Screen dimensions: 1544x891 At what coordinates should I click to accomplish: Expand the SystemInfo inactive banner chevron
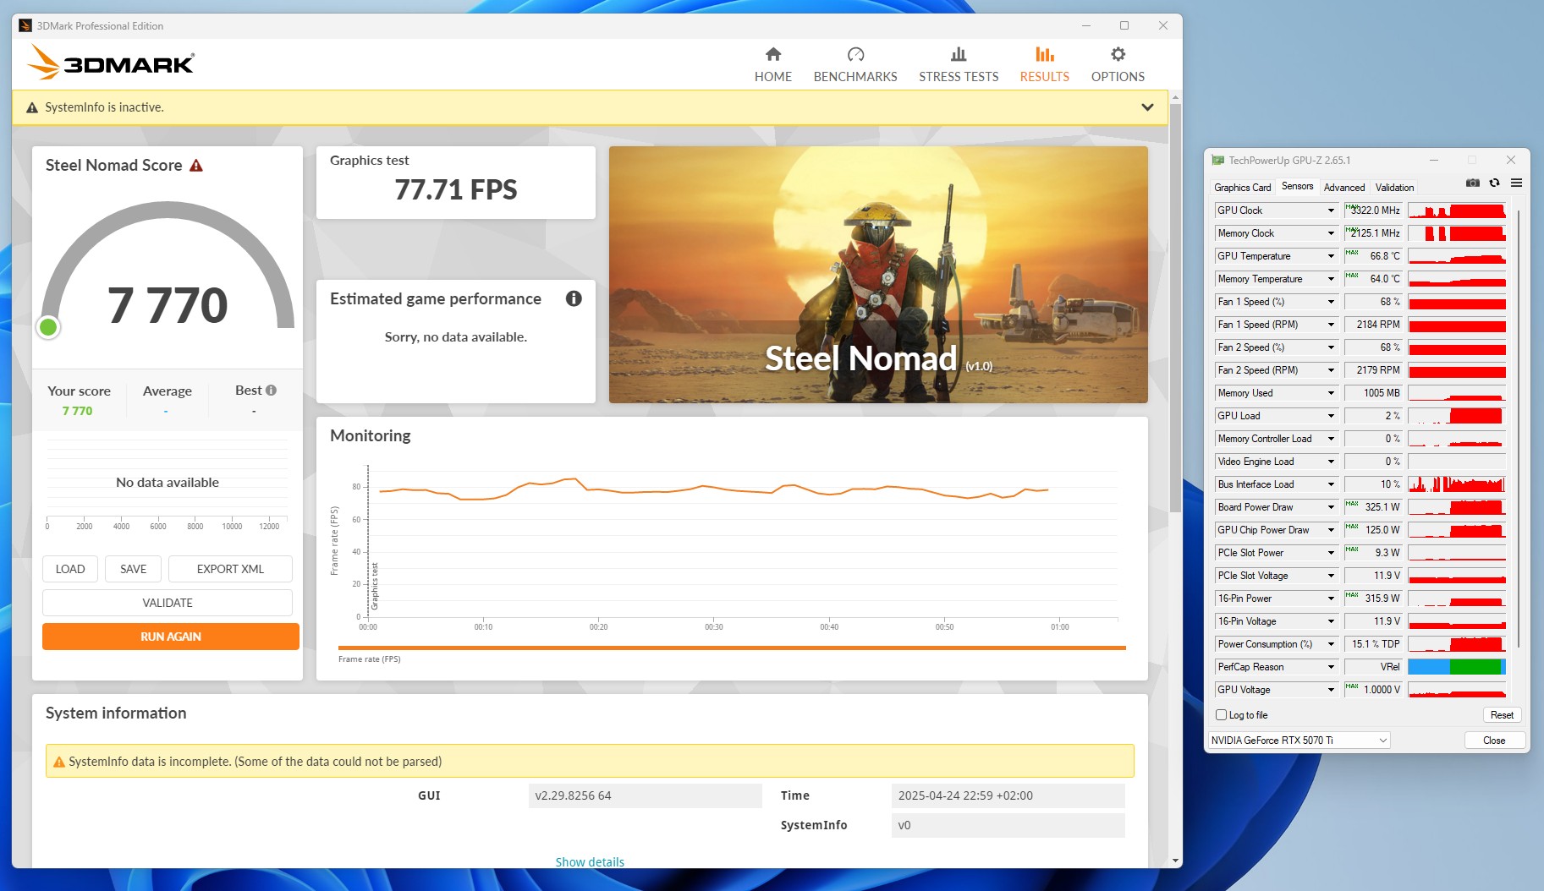(x=1147, y=107)
